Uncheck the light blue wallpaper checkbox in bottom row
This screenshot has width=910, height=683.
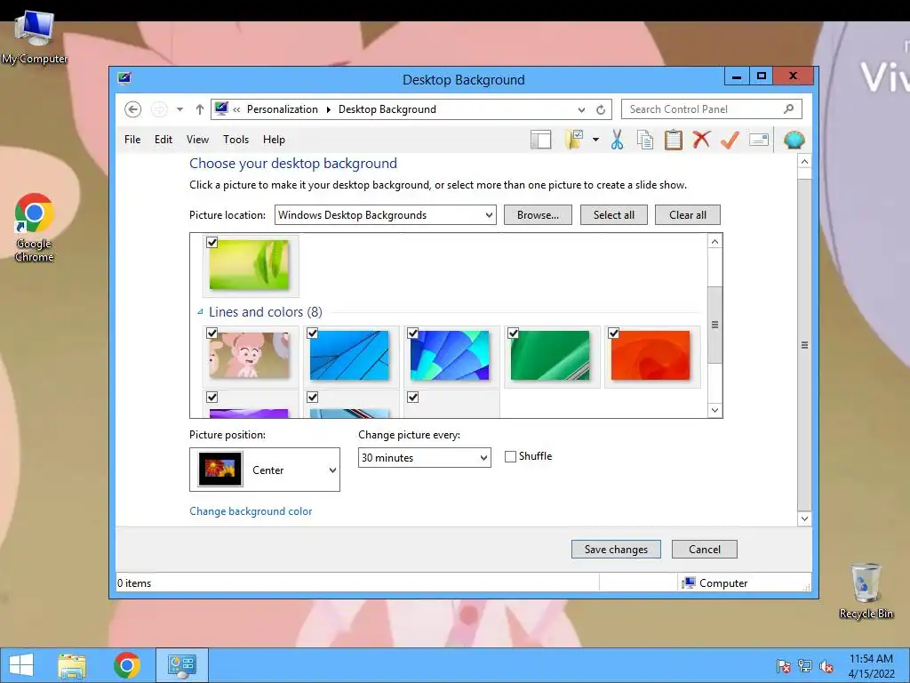[x=312, y=397]
